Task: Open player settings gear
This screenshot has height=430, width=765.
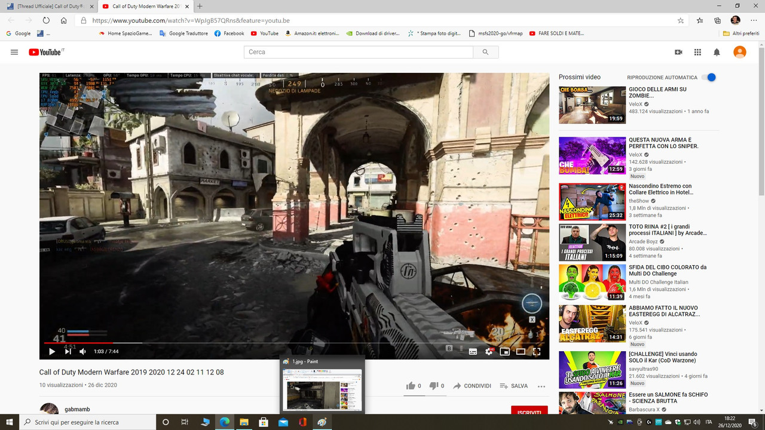Action: [x=489, y=352]
